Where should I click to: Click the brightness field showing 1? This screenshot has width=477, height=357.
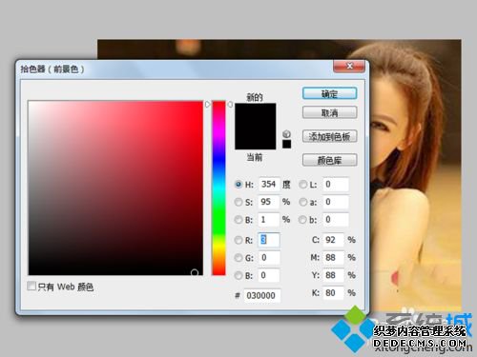pos(269,220)
